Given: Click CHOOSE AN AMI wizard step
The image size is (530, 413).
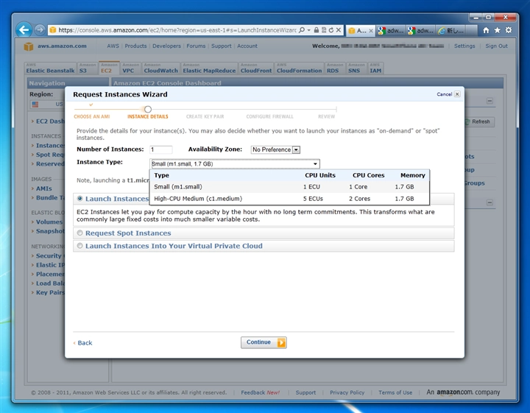Looking at the screenshot, I should [91, 116].
